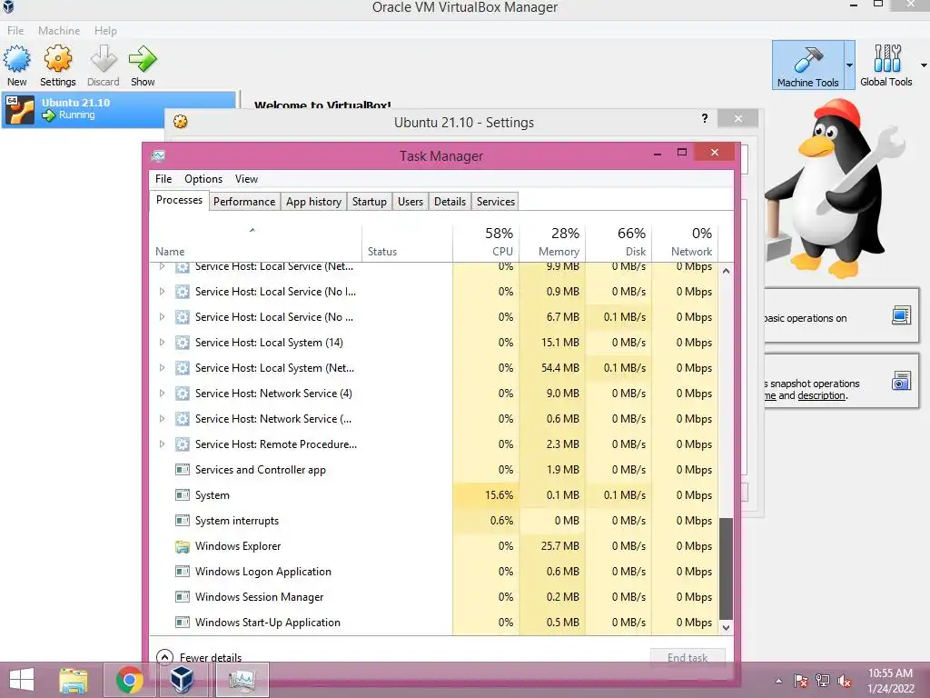Screen dimensions: 930x698
Task: Open the Task Manager View menu
Action: pos(246,179)
